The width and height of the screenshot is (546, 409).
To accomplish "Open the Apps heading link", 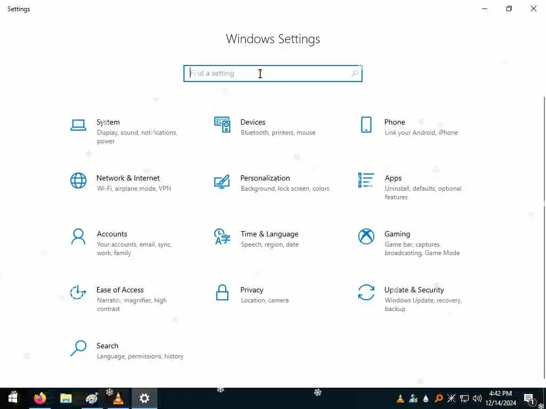I will (x=393, y=178).
